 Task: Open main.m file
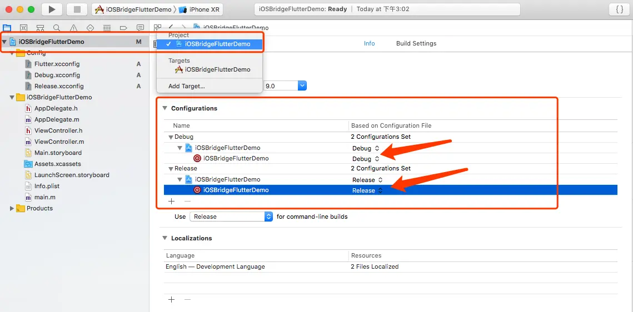coord(45,198)
